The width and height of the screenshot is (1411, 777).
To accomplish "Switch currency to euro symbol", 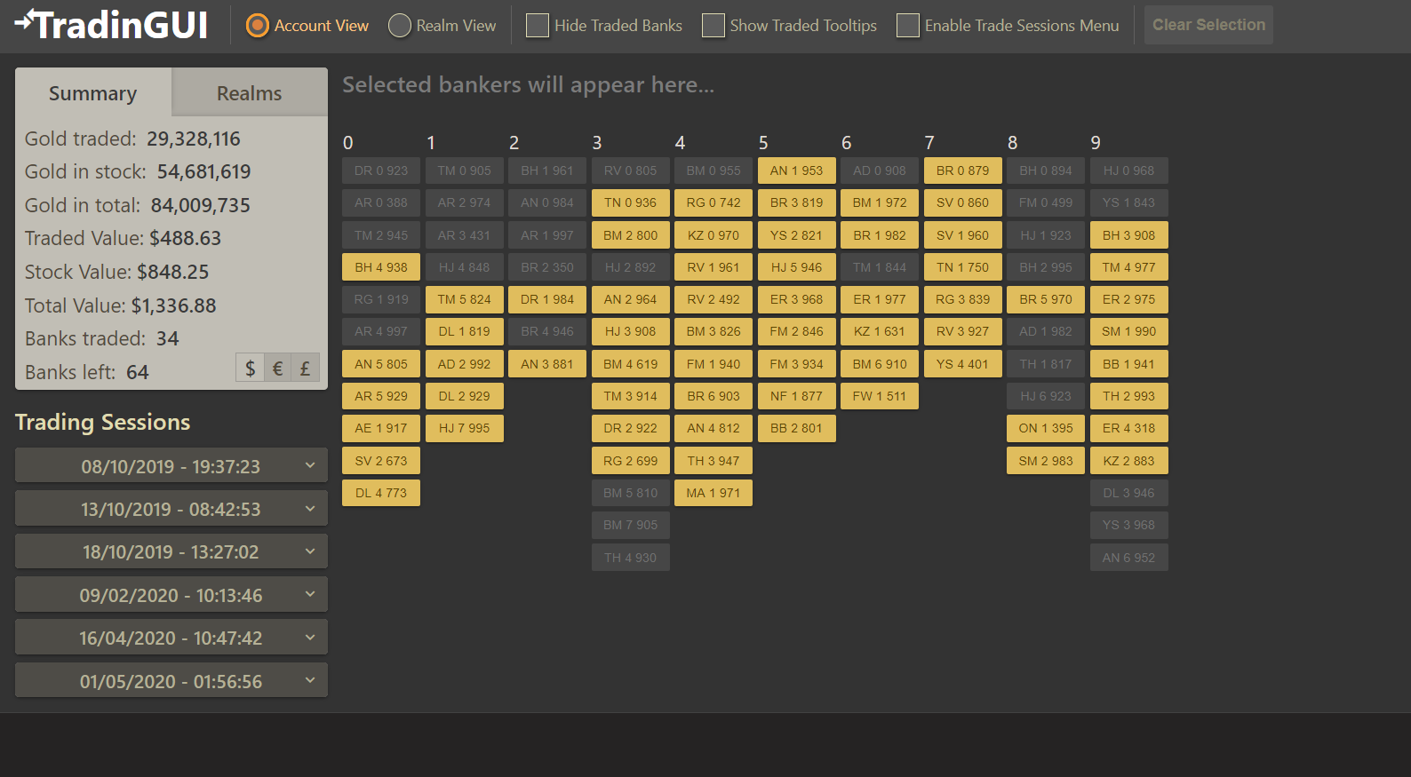I will tap(277, 368).
